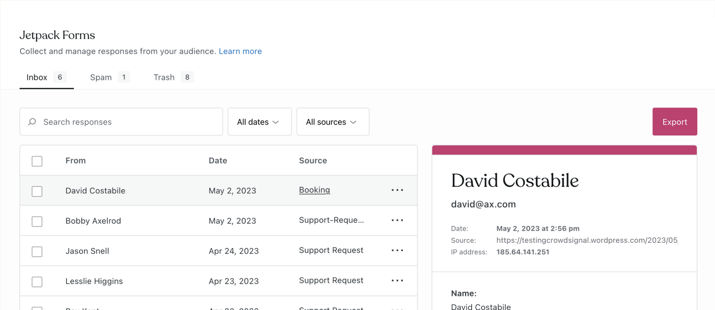Toggle the select-all responses checkbox
715x310 pixels.
pos(37,161)
